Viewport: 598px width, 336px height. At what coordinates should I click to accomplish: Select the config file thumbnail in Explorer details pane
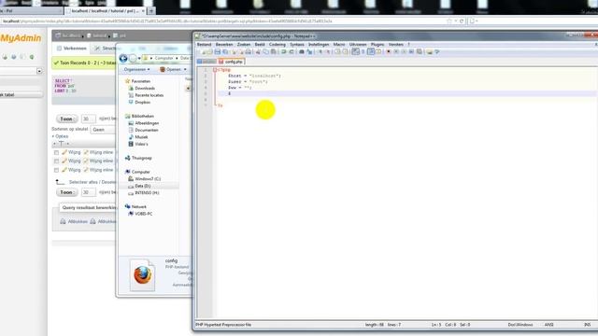pyautogui.click(x=142, y=275)
